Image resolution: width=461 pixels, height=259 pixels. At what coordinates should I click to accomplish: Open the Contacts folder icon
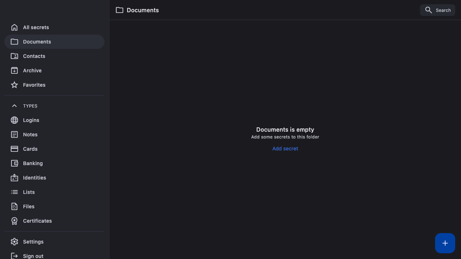pyautogui.click(x=14, y=56)
